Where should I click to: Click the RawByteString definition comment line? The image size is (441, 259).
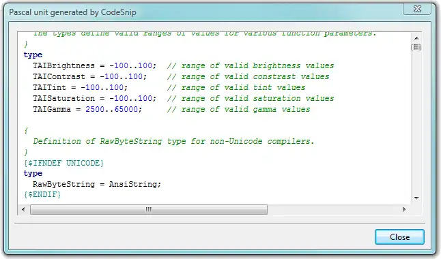173,141
